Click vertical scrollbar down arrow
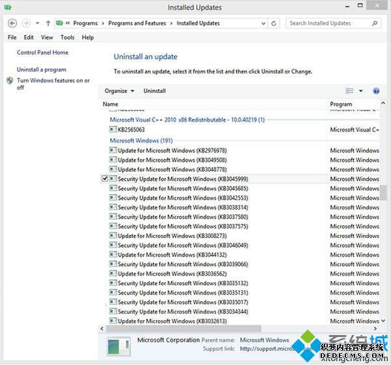The width and height of the screenshot is (391, 365). 383,321
